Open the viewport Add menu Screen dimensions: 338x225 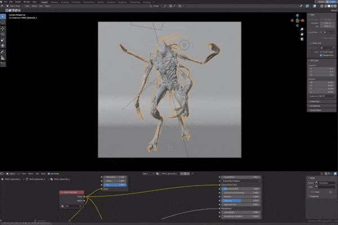pos(41,6)
